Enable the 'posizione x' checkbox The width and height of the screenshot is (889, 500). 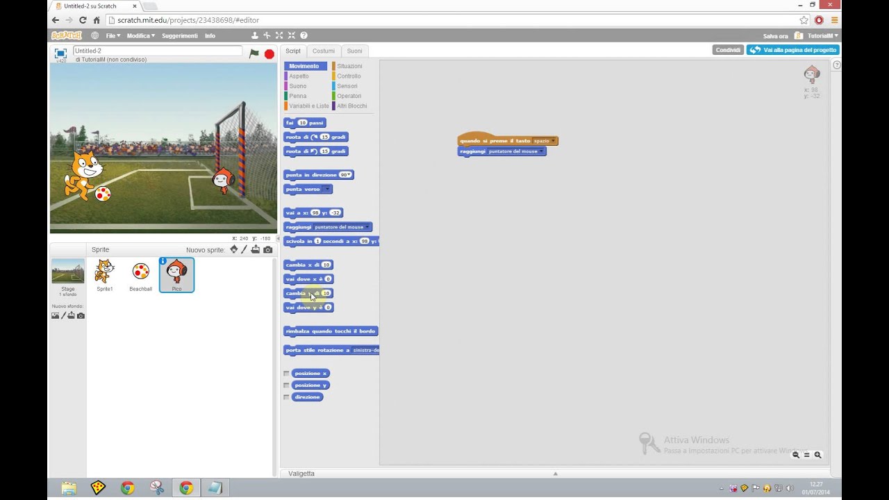coord(286,374)
